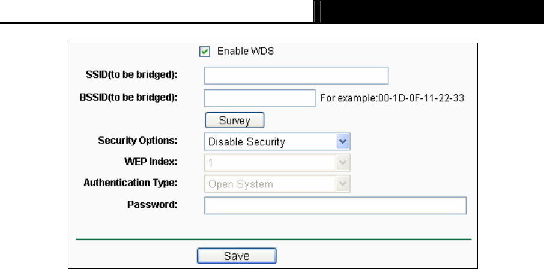Open the Open System authentication dropdown
The image size is (544, 269).
point(277,184)
